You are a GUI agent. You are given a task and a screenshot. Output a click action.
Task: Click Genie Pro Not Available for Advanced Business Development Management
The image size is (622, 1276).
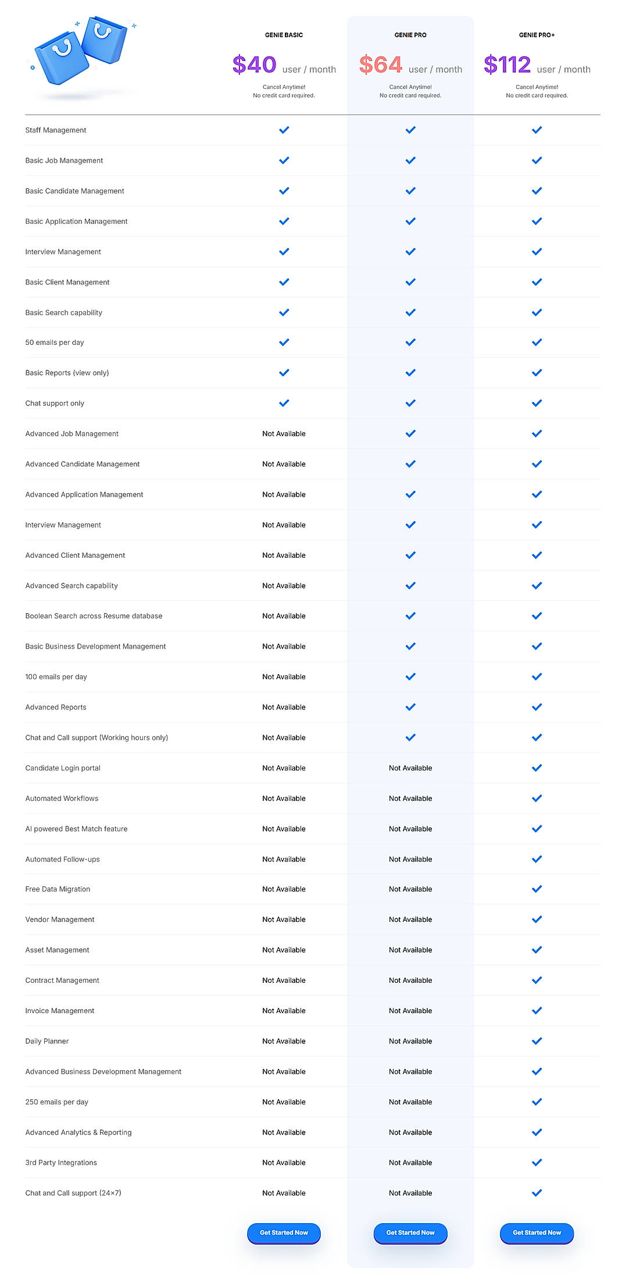click(x=410, y=1071)
